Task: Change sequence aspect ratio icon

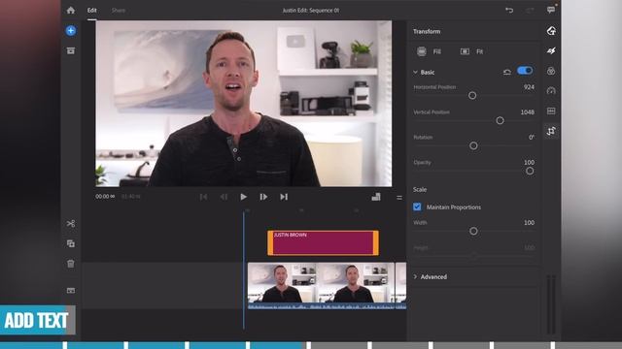Action: (x=376, y=197)
